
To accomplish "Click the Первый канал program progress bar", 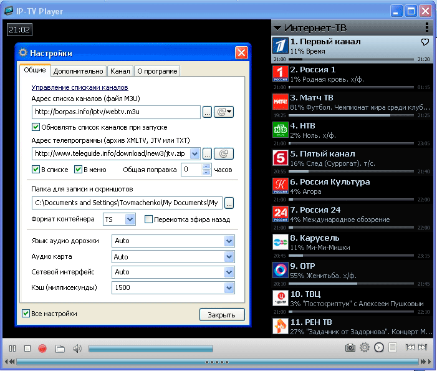I will coord(351,59).
